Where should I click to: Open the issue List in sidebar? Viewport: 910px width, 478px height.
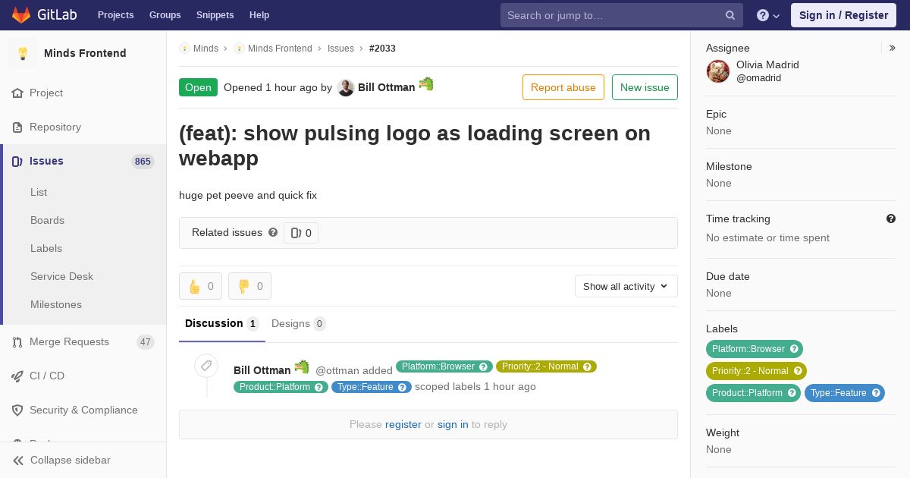pos(39,193)
